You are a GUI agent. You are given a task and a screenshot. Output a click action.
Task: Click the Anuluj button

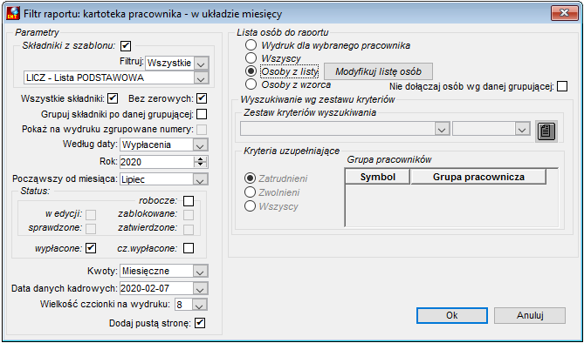(530, 315)
